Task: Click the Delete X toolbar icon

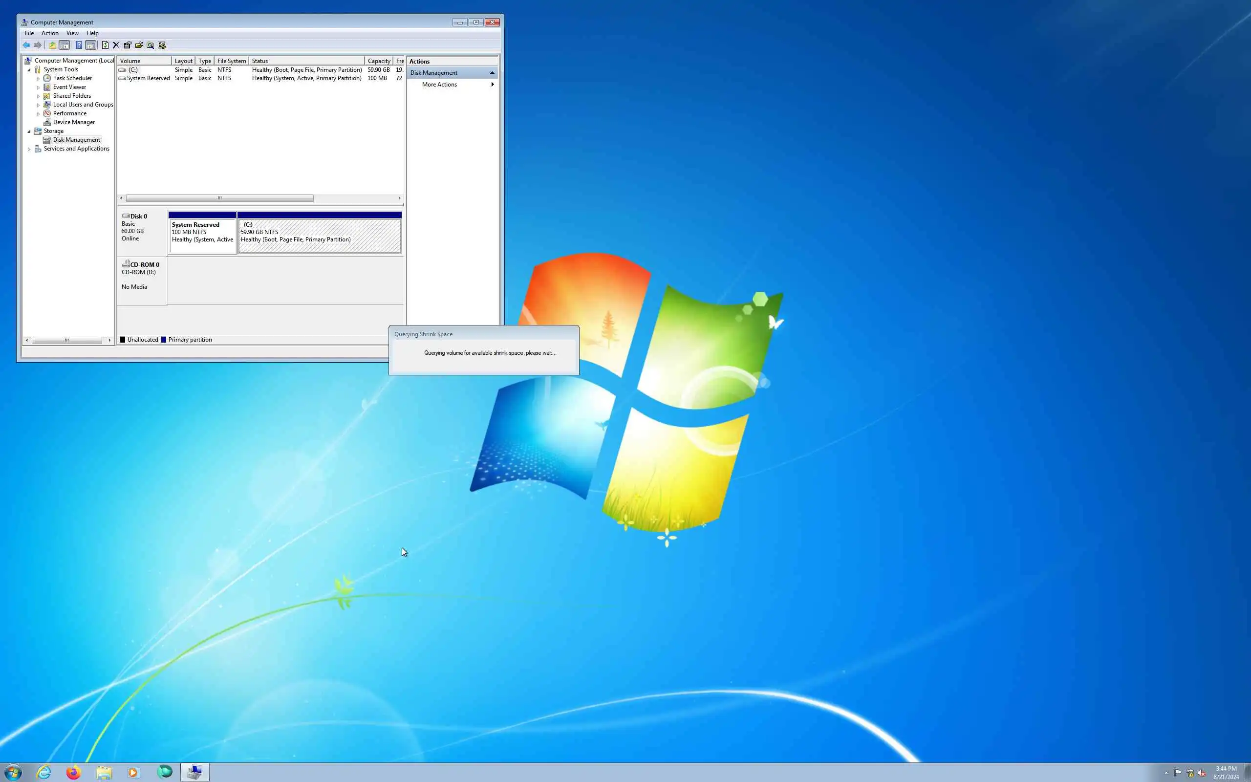Action: point(116,45)
